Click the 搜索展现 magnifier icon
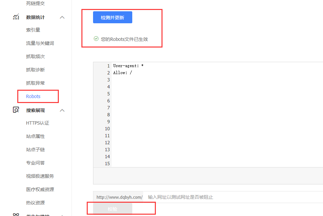Screen dimensions: 323x216 16,110
